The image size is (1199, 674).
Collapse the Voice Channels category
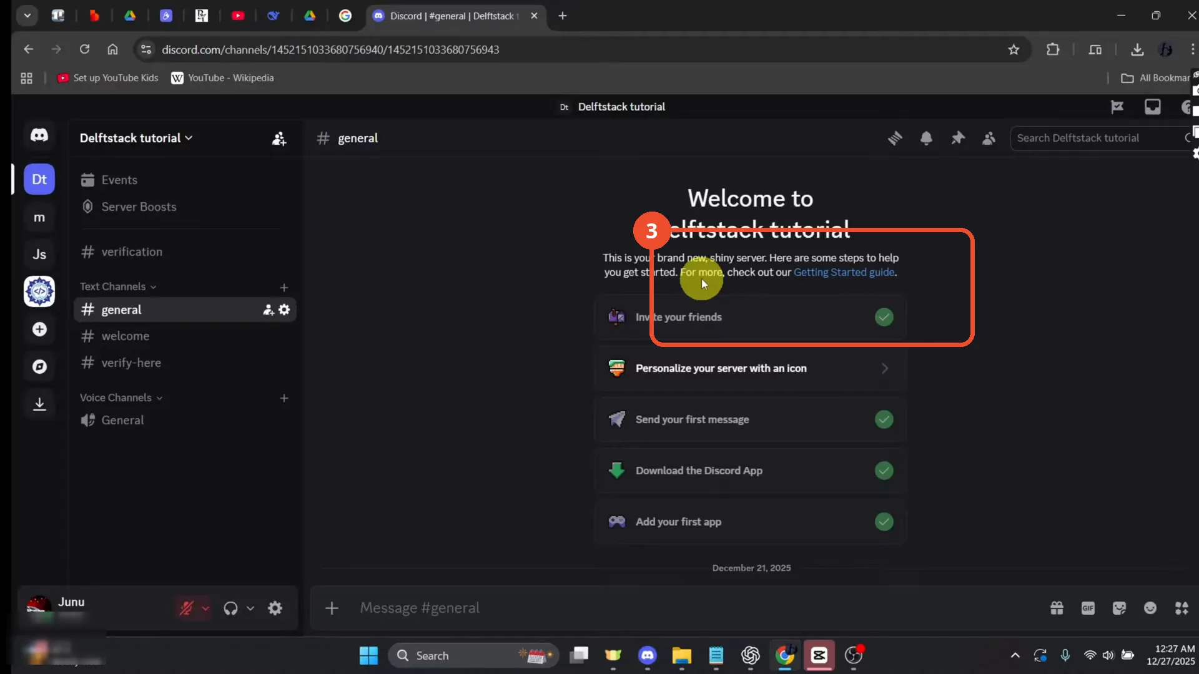tap(121, 398)
